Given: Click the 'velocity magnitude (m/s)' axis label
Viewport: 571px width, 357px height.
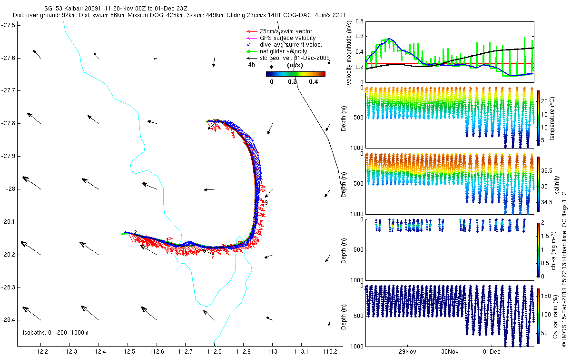Looking at the screenshot, I should (350, 52).
